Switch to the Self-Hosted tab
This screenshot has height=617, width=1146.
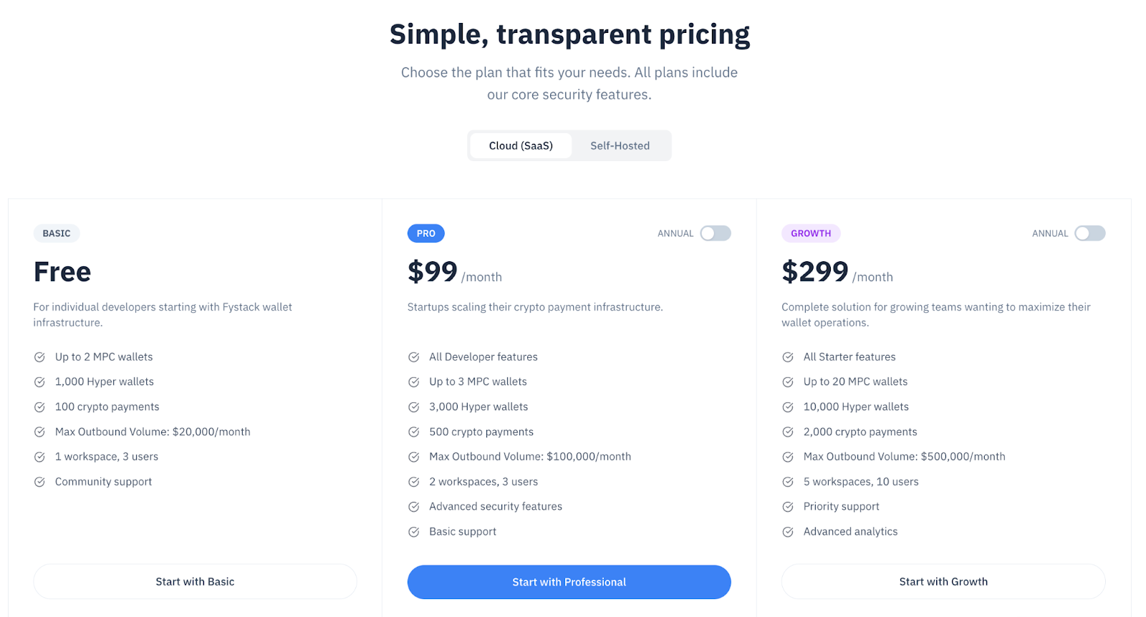(x=620, y=145)
